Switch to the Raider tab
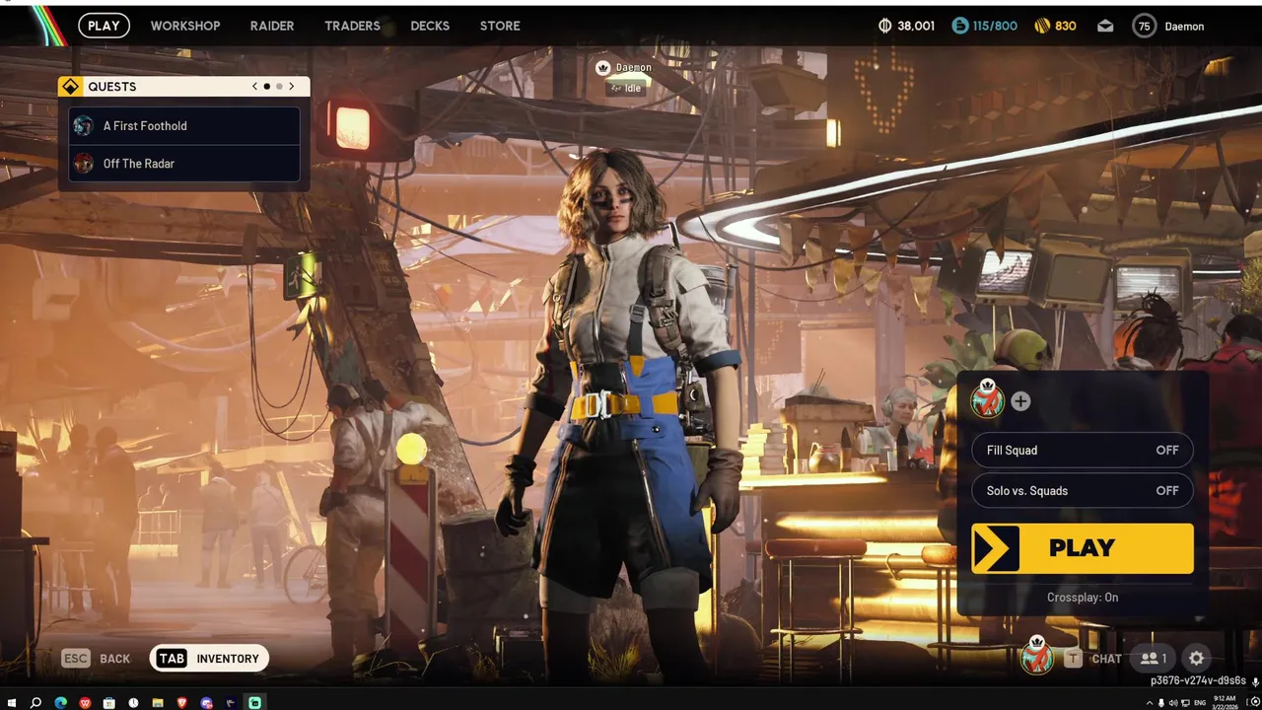1262x710 pixels. (x=272, y=26)
